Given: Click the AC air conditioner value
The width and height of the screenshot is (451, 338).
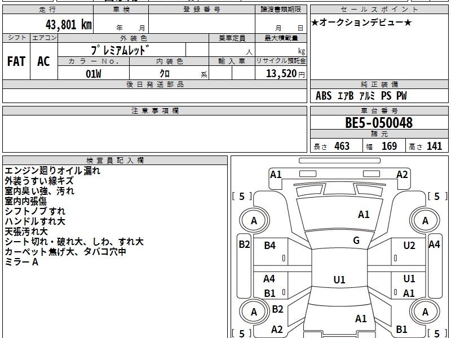Looking at the screenshot, I should (x=43, y=61).
